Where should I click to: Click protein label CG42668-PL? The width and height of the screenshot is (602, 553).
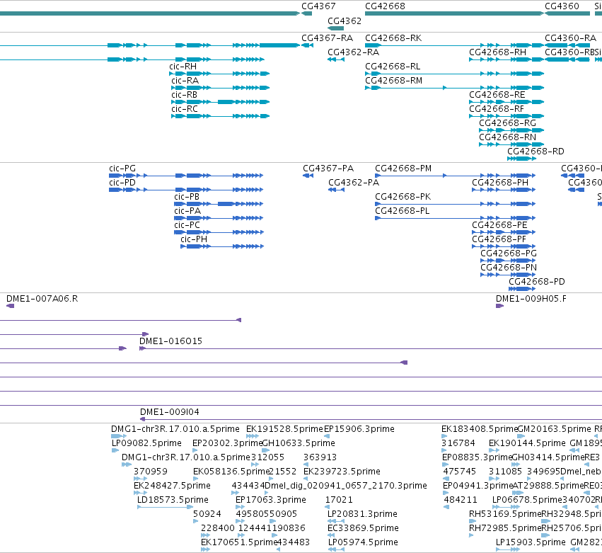[402, 212]
